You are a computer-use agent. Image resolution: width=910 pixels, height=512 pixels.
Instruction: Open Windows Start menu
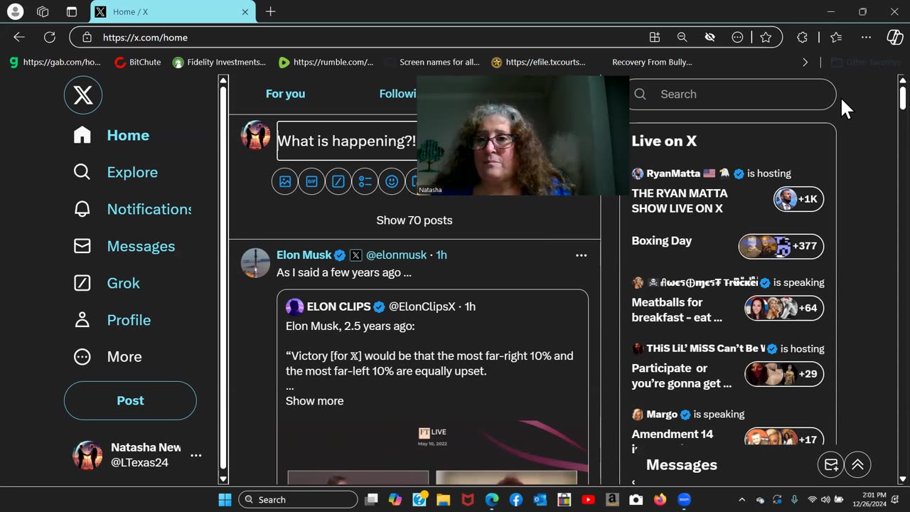point(225,499)
